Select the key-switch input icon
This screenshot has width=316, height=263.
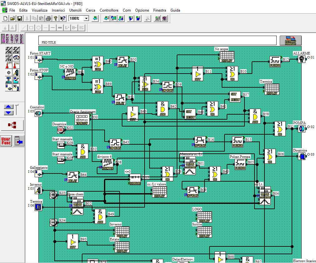(16, 73)
